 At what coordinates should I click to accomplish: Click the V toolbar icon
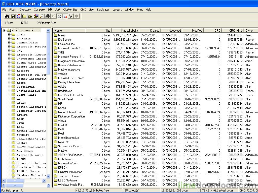[71, 16]
